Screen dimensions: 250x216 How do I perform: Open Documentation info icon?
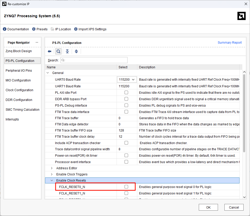5,29
